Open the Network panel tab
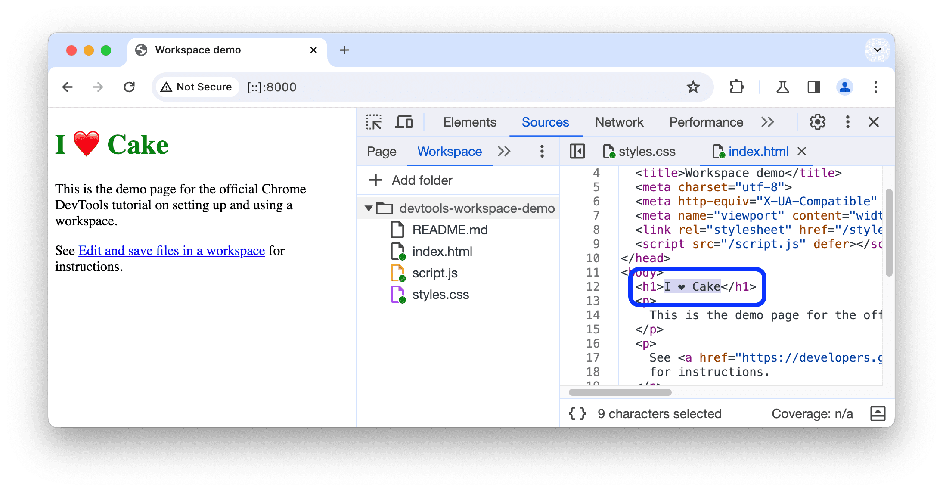This screenshot has width=943, height=491. (x=619, y=122)
